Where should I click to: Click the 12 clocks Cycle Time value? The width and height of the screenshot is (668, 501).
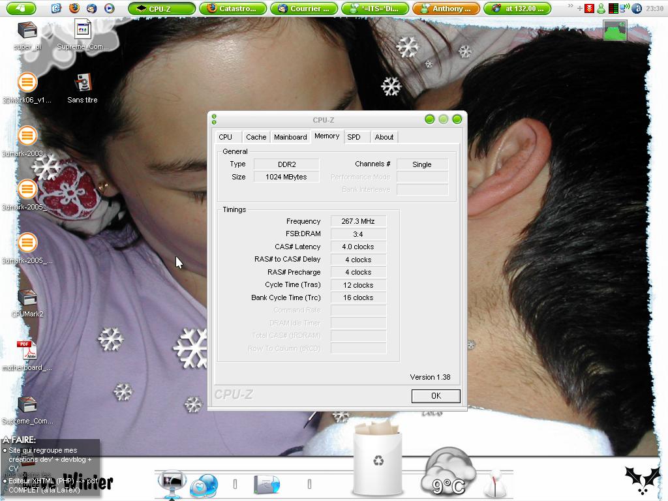358,285
